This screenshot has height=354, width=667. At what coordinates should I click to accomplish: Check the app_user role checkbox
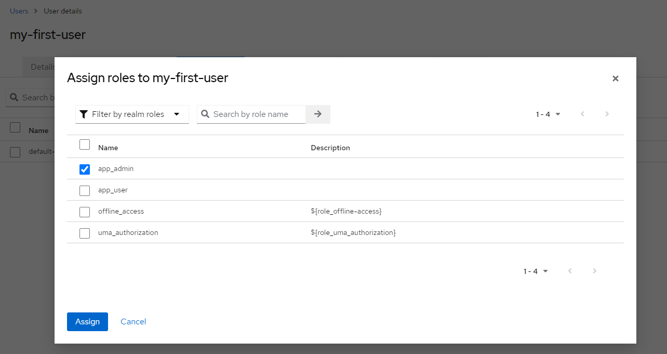[85, 191]
